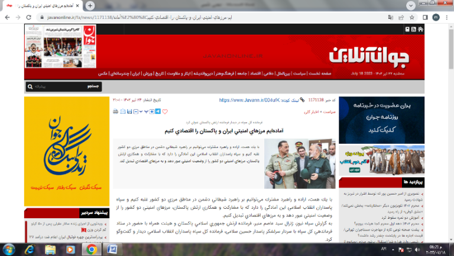Viewport: 454px width, 256px height.
Task: Click the home icon in the site's top bar
Action: [x=420, y=28]
